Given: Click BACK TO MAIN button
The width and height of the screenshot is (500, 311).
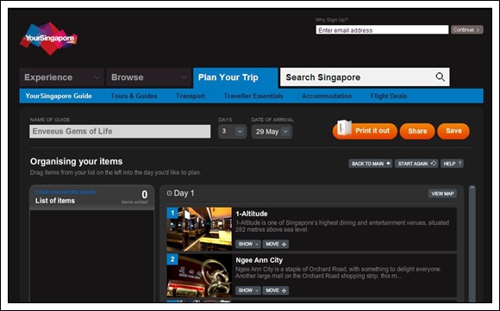Looking at the screenshot, I should tap(371, 164).
